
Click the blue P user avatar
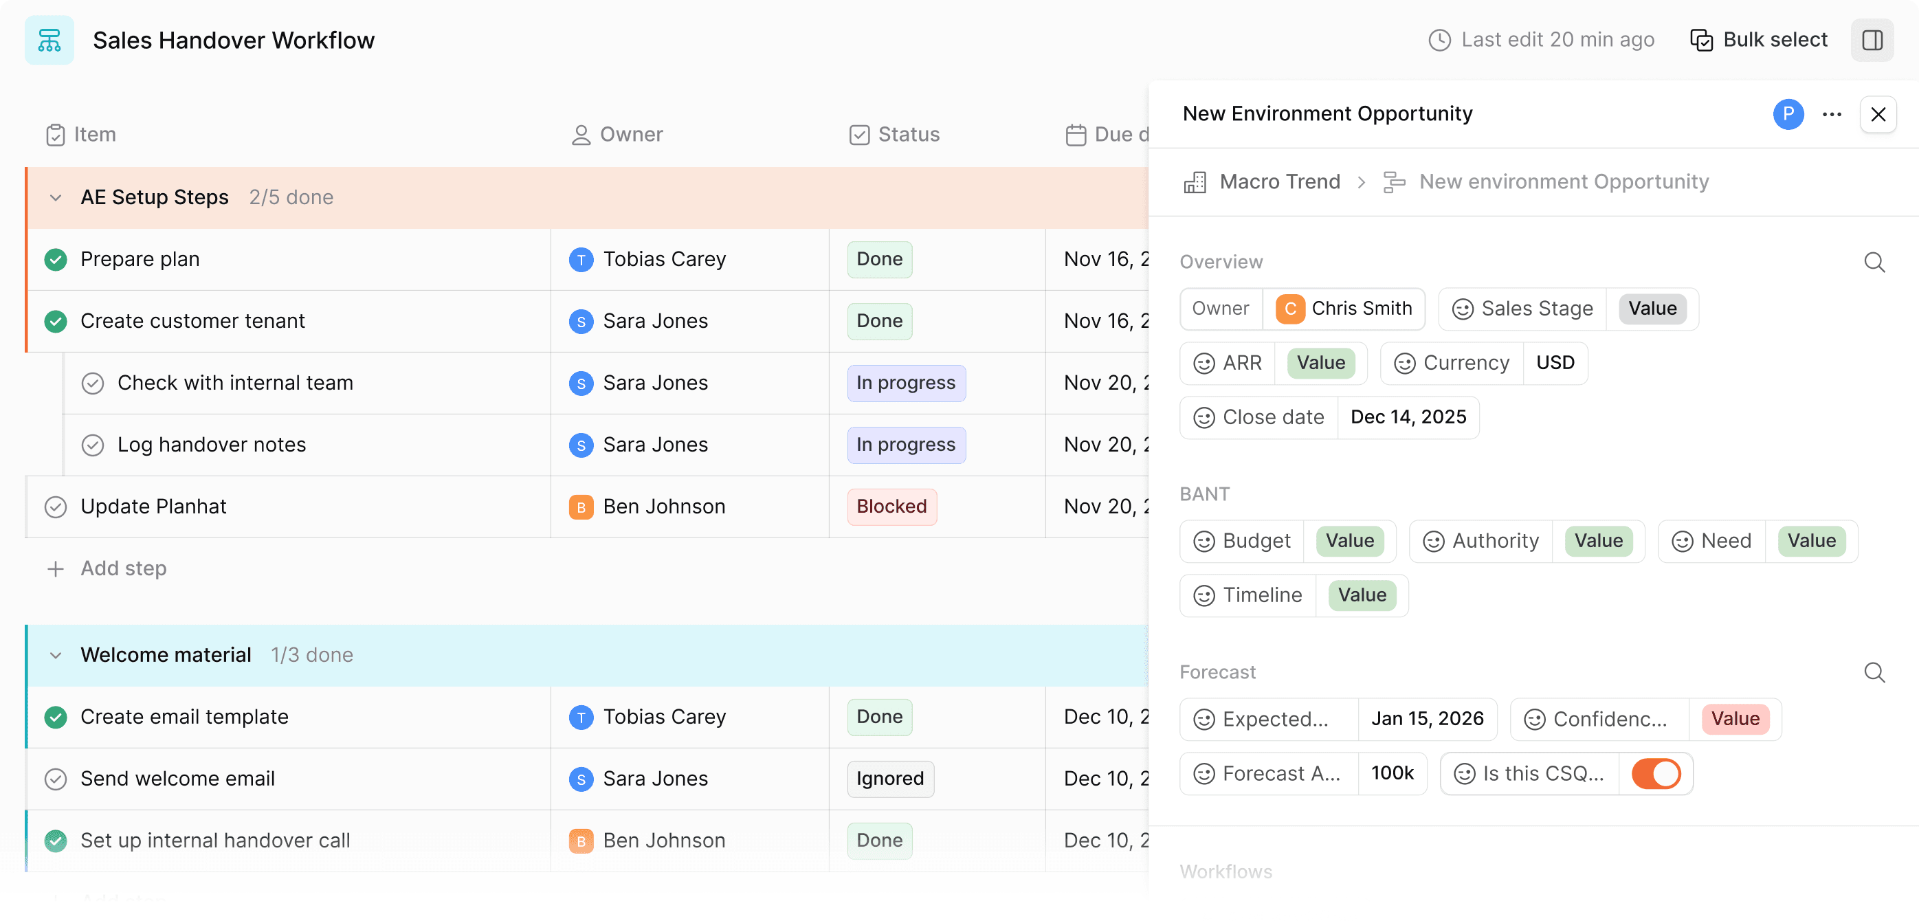click(x=1787, y=114)
